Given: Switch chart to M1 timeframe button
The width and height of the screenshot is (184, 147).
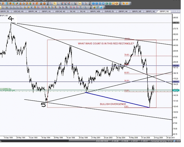Looking at the screenshot, I should click(x=93, y=4).
